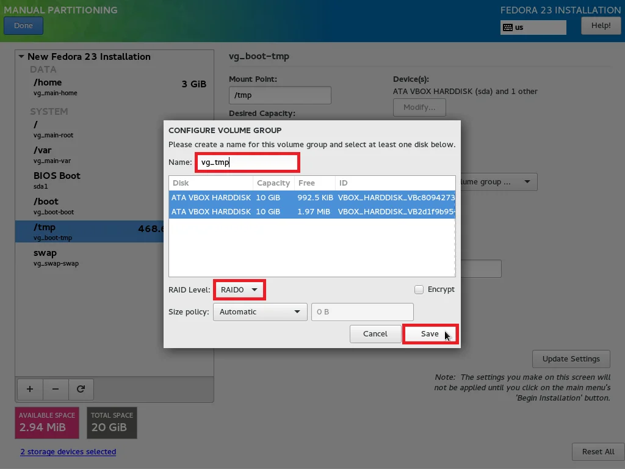Select the /boot mount point entry
Image resolution: width=625 pixels, height=469 pixels.
[x=89, y=206]
